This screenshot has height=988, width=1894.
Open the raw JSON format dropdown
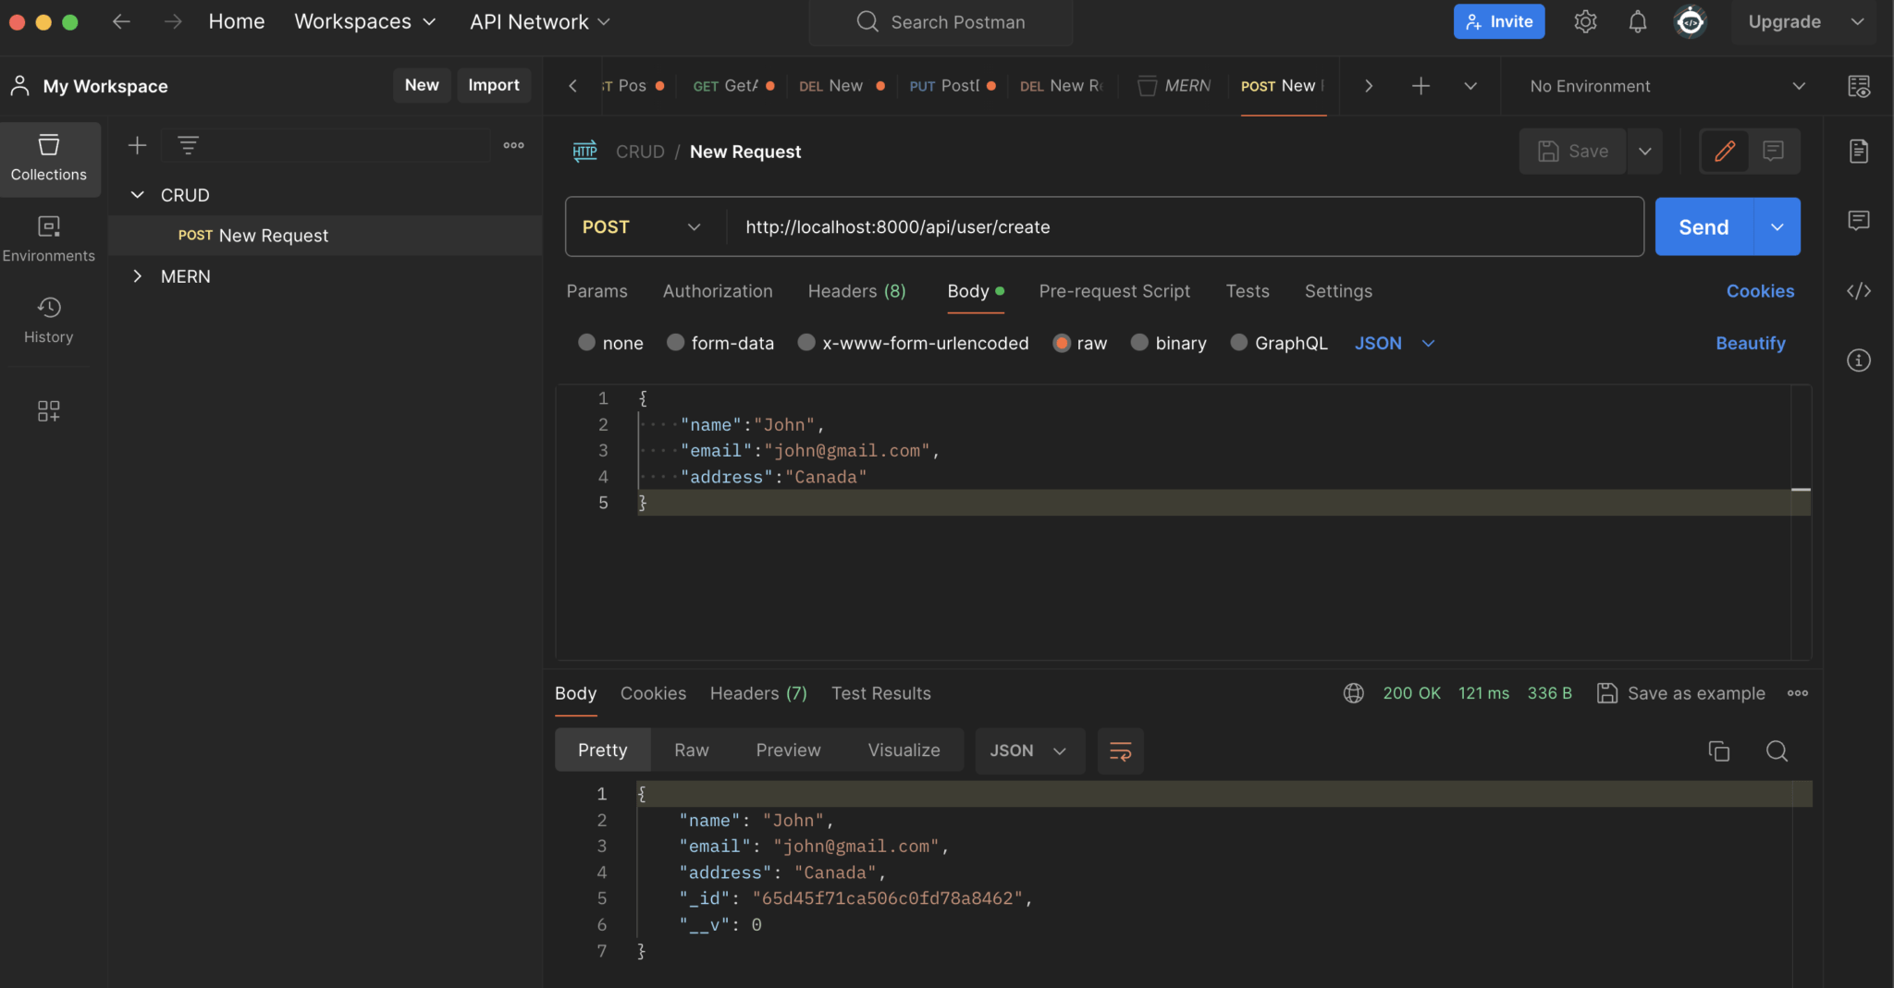pyautogui.click(x=1395, y=343)
